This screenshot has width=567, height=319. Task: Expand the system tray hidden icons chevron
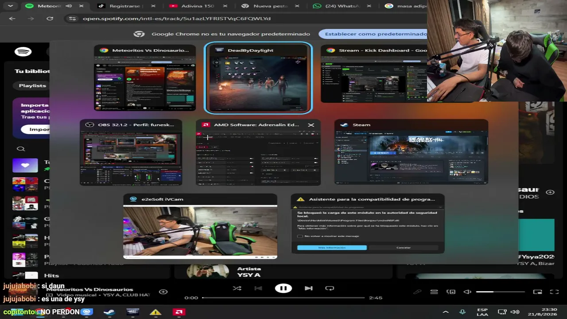click(x=446, y=312)
